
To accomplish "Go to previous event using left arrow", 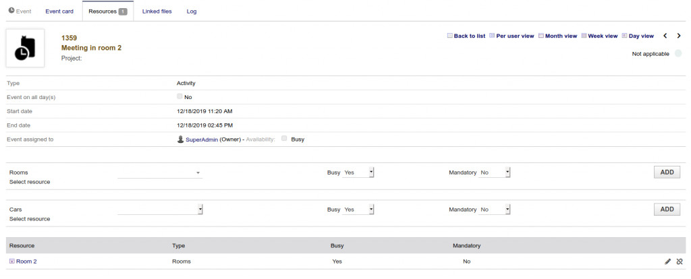I will (665, 36).
